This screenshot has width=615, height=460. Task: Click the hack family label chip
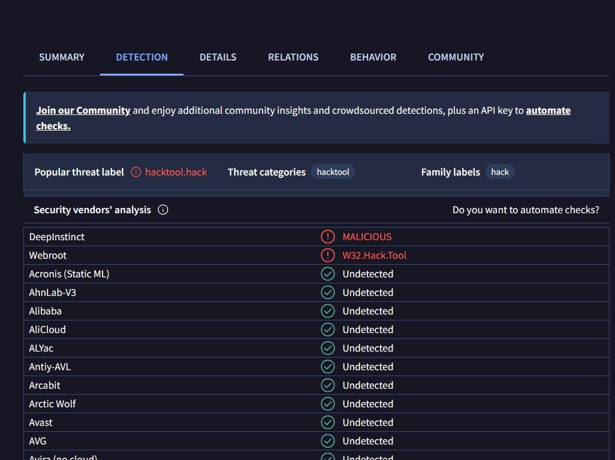pyautogui.click(x=500, y=172)
